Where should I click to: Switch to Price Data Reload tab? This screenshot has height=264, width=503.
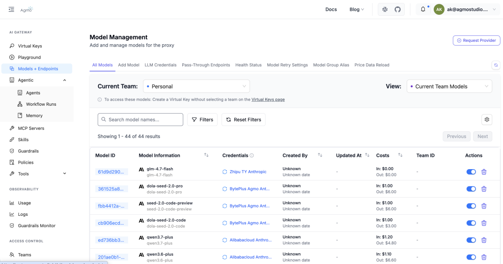click(x=372, y=65)
